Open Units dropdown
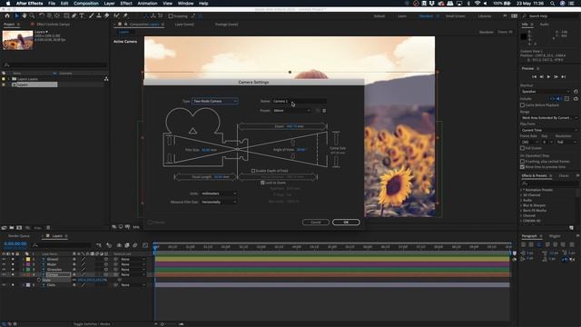The image size is (581, 327). point(219,193)
